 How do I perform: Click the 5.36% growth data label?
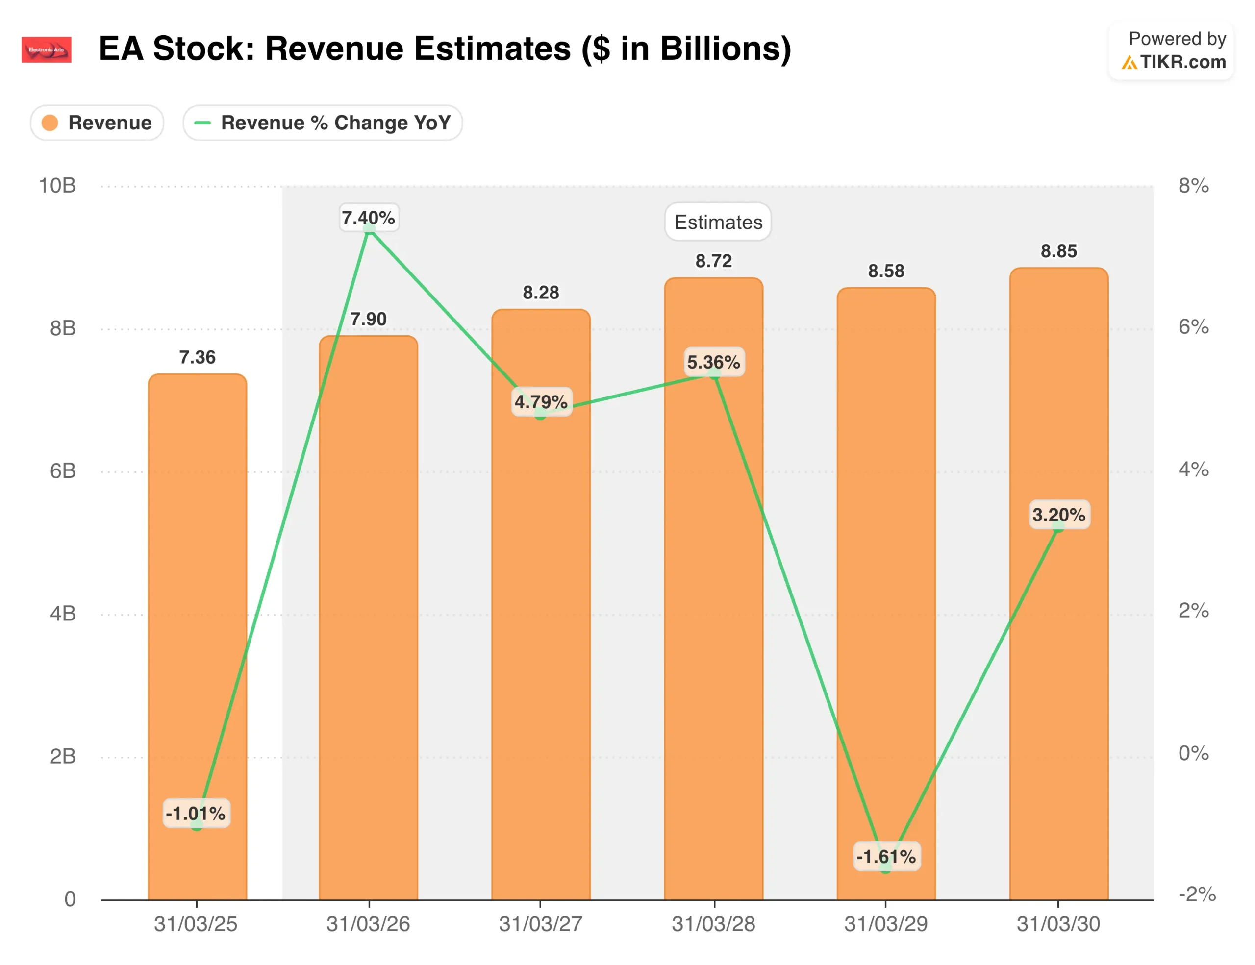click(x=714, y=362)
